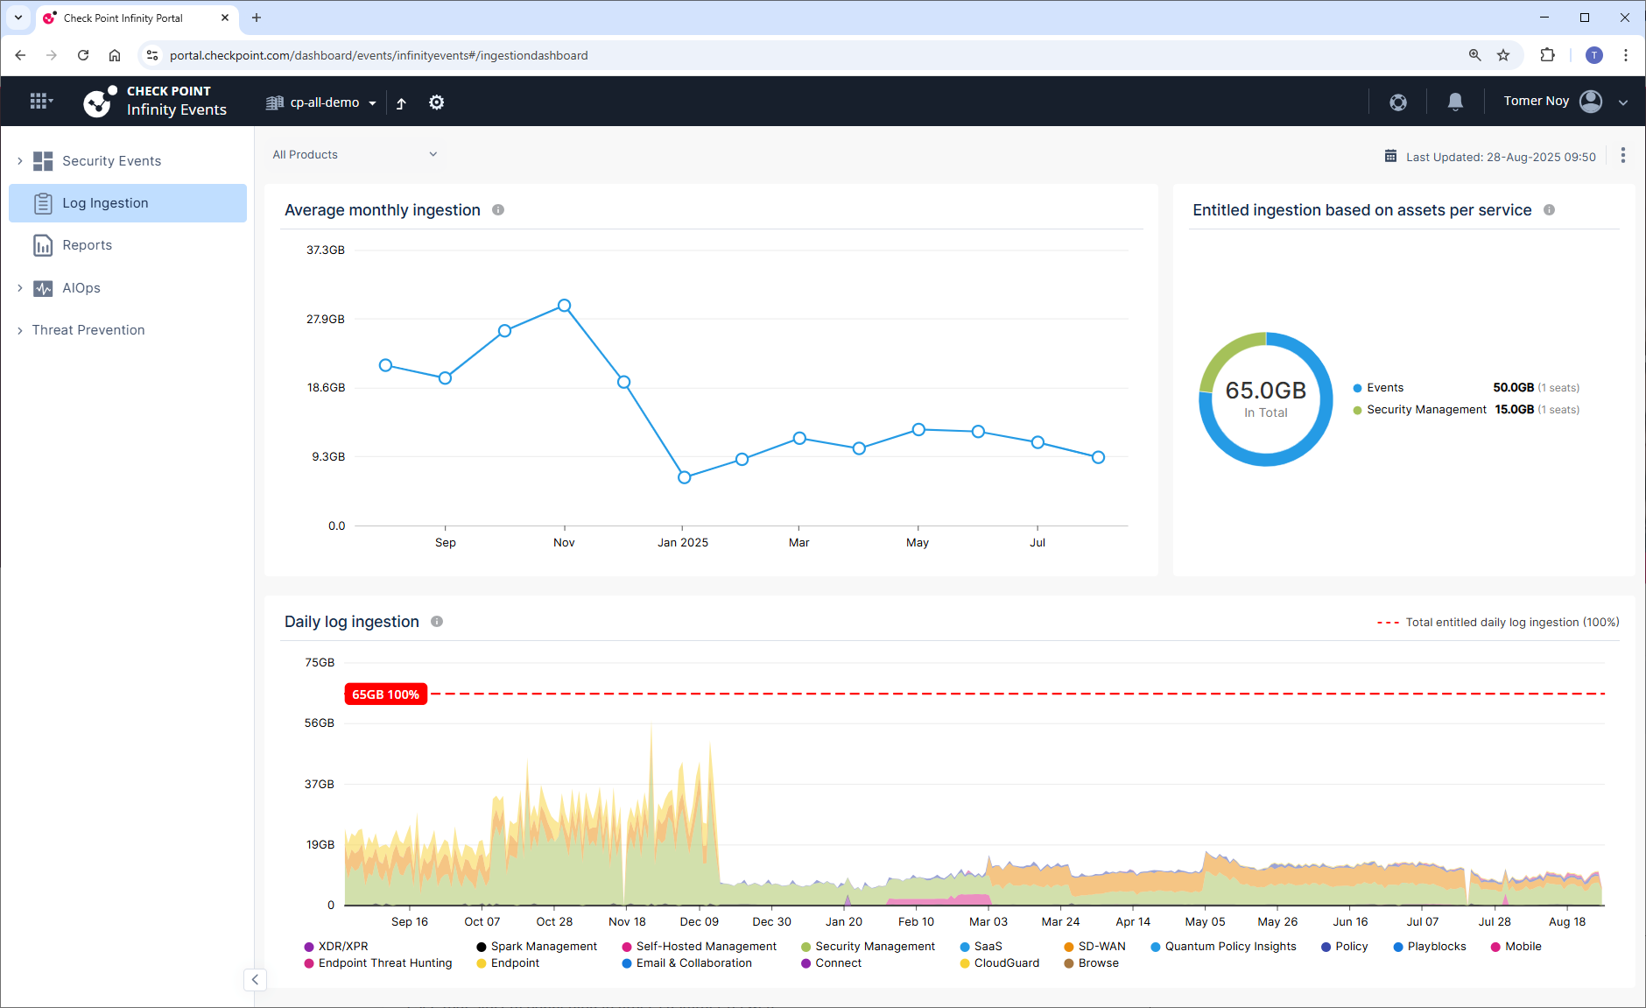Open the notifications bell
The image size is (1646, 1008).
click(x=1455, y=102)
